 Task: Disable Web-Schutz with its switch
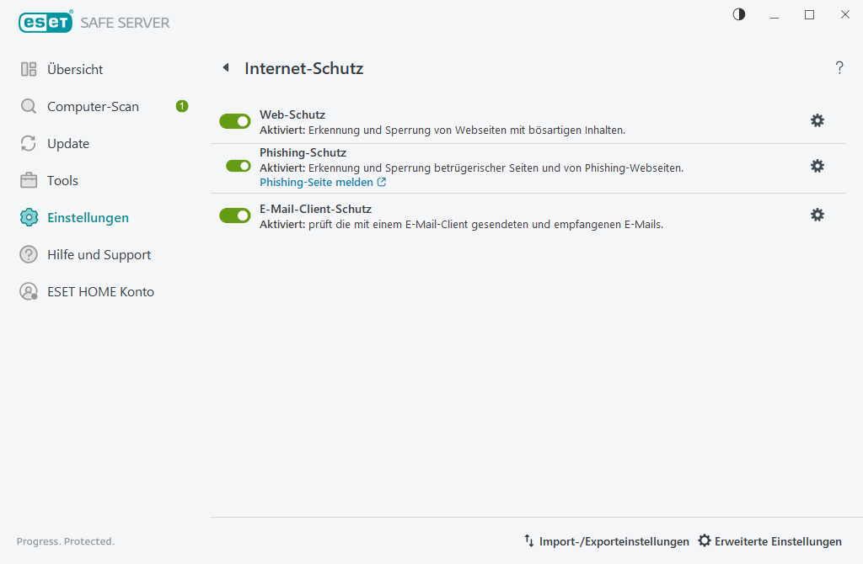[234, 120]
